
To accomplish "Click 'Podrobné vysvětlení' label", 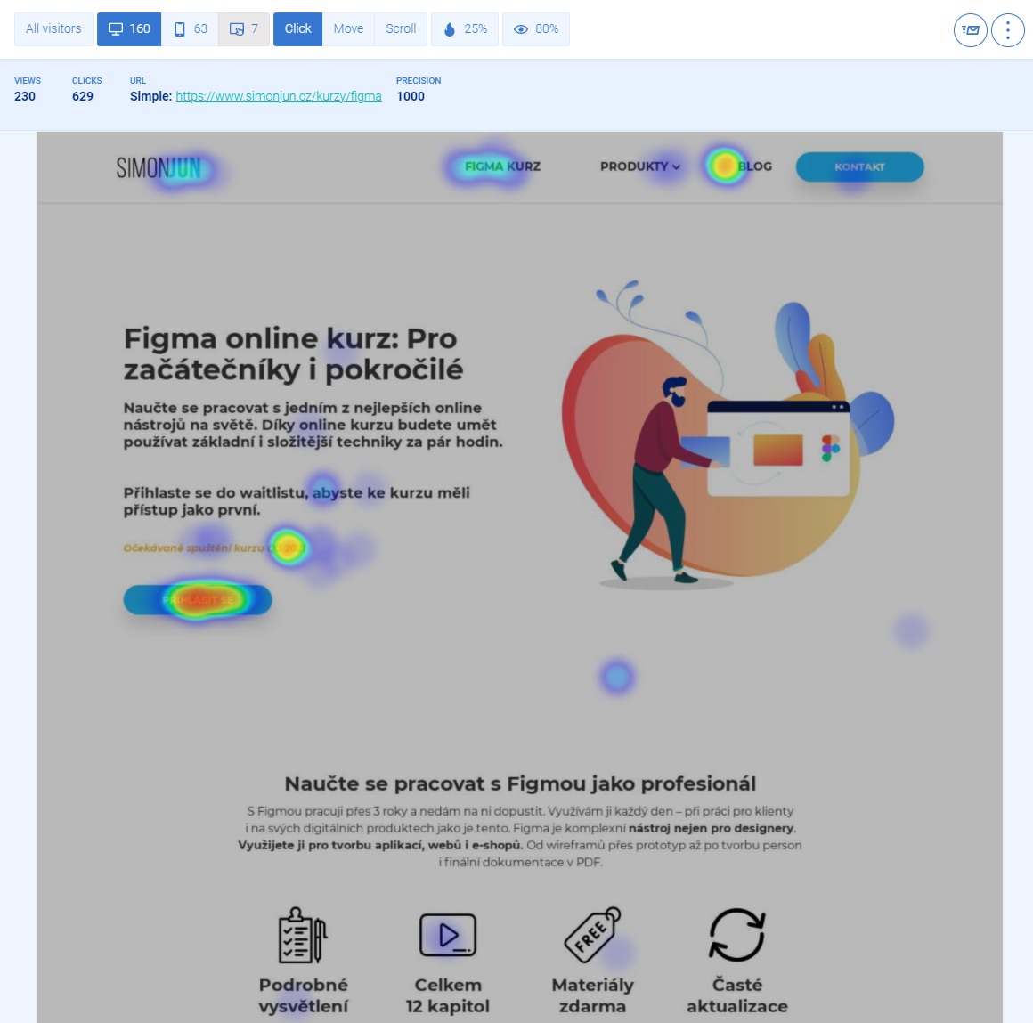I will (x=303, y=995).
